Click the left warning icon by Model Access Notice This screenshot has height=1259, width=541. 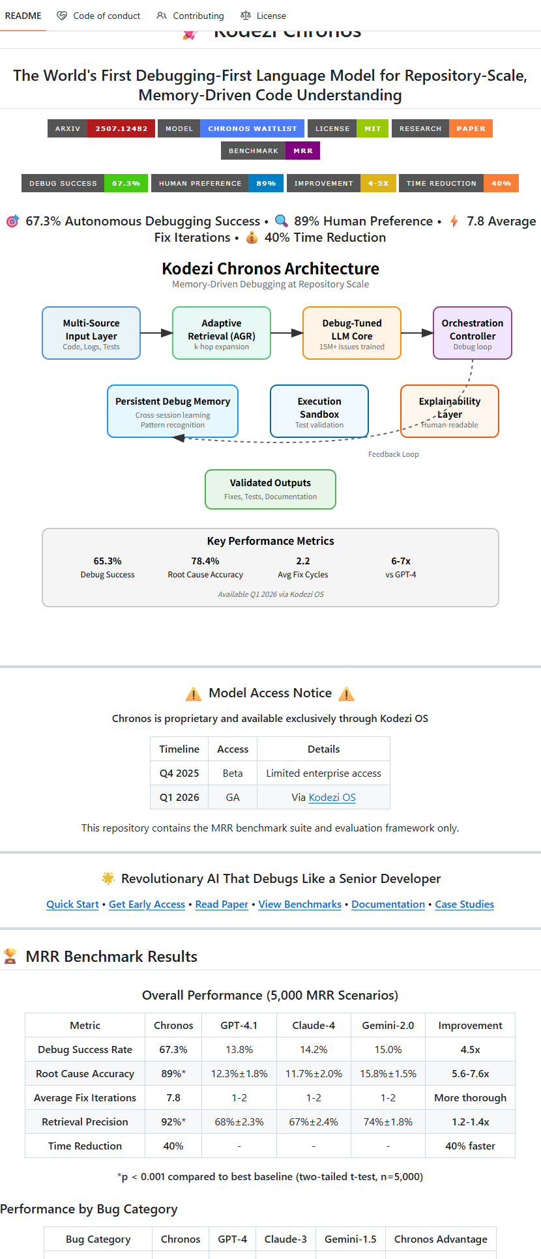point(194,694)
